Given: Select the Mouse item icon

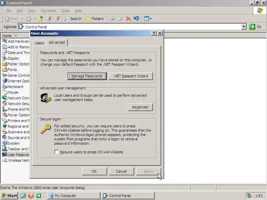Looking at the screenshot, I should point(5,92).
